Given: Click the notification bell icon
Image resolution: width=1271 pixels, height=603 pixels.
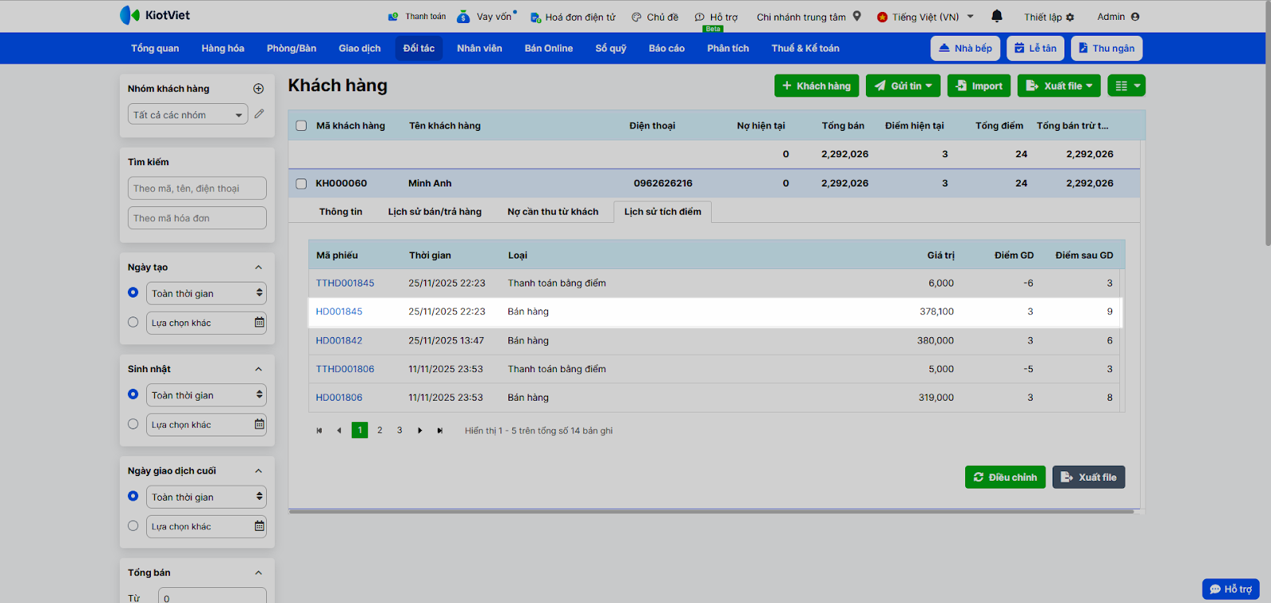Looking at the screenshot, I should [997, 17].
